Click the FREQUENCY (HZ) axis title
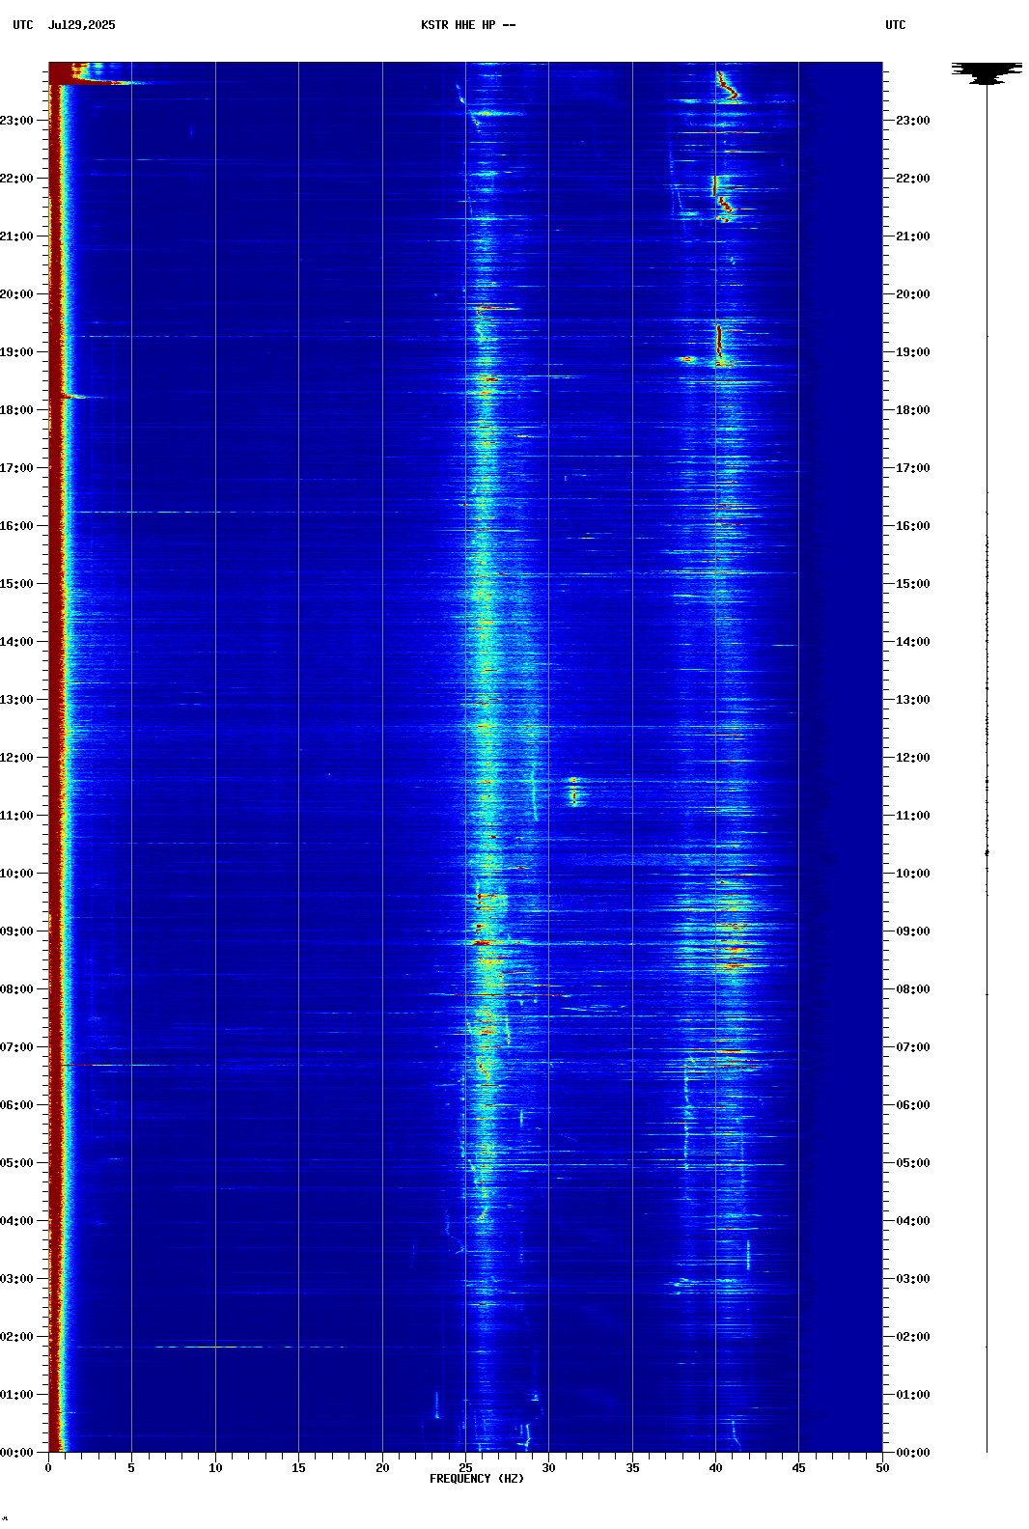The height and width of the screenshot is (1529, 1029). pyautogui.click(x=477, y=1479)
